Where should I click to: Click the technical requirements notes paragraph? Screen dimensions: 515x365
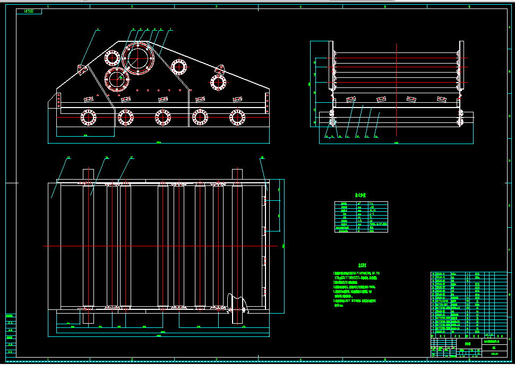click(357, 289)
